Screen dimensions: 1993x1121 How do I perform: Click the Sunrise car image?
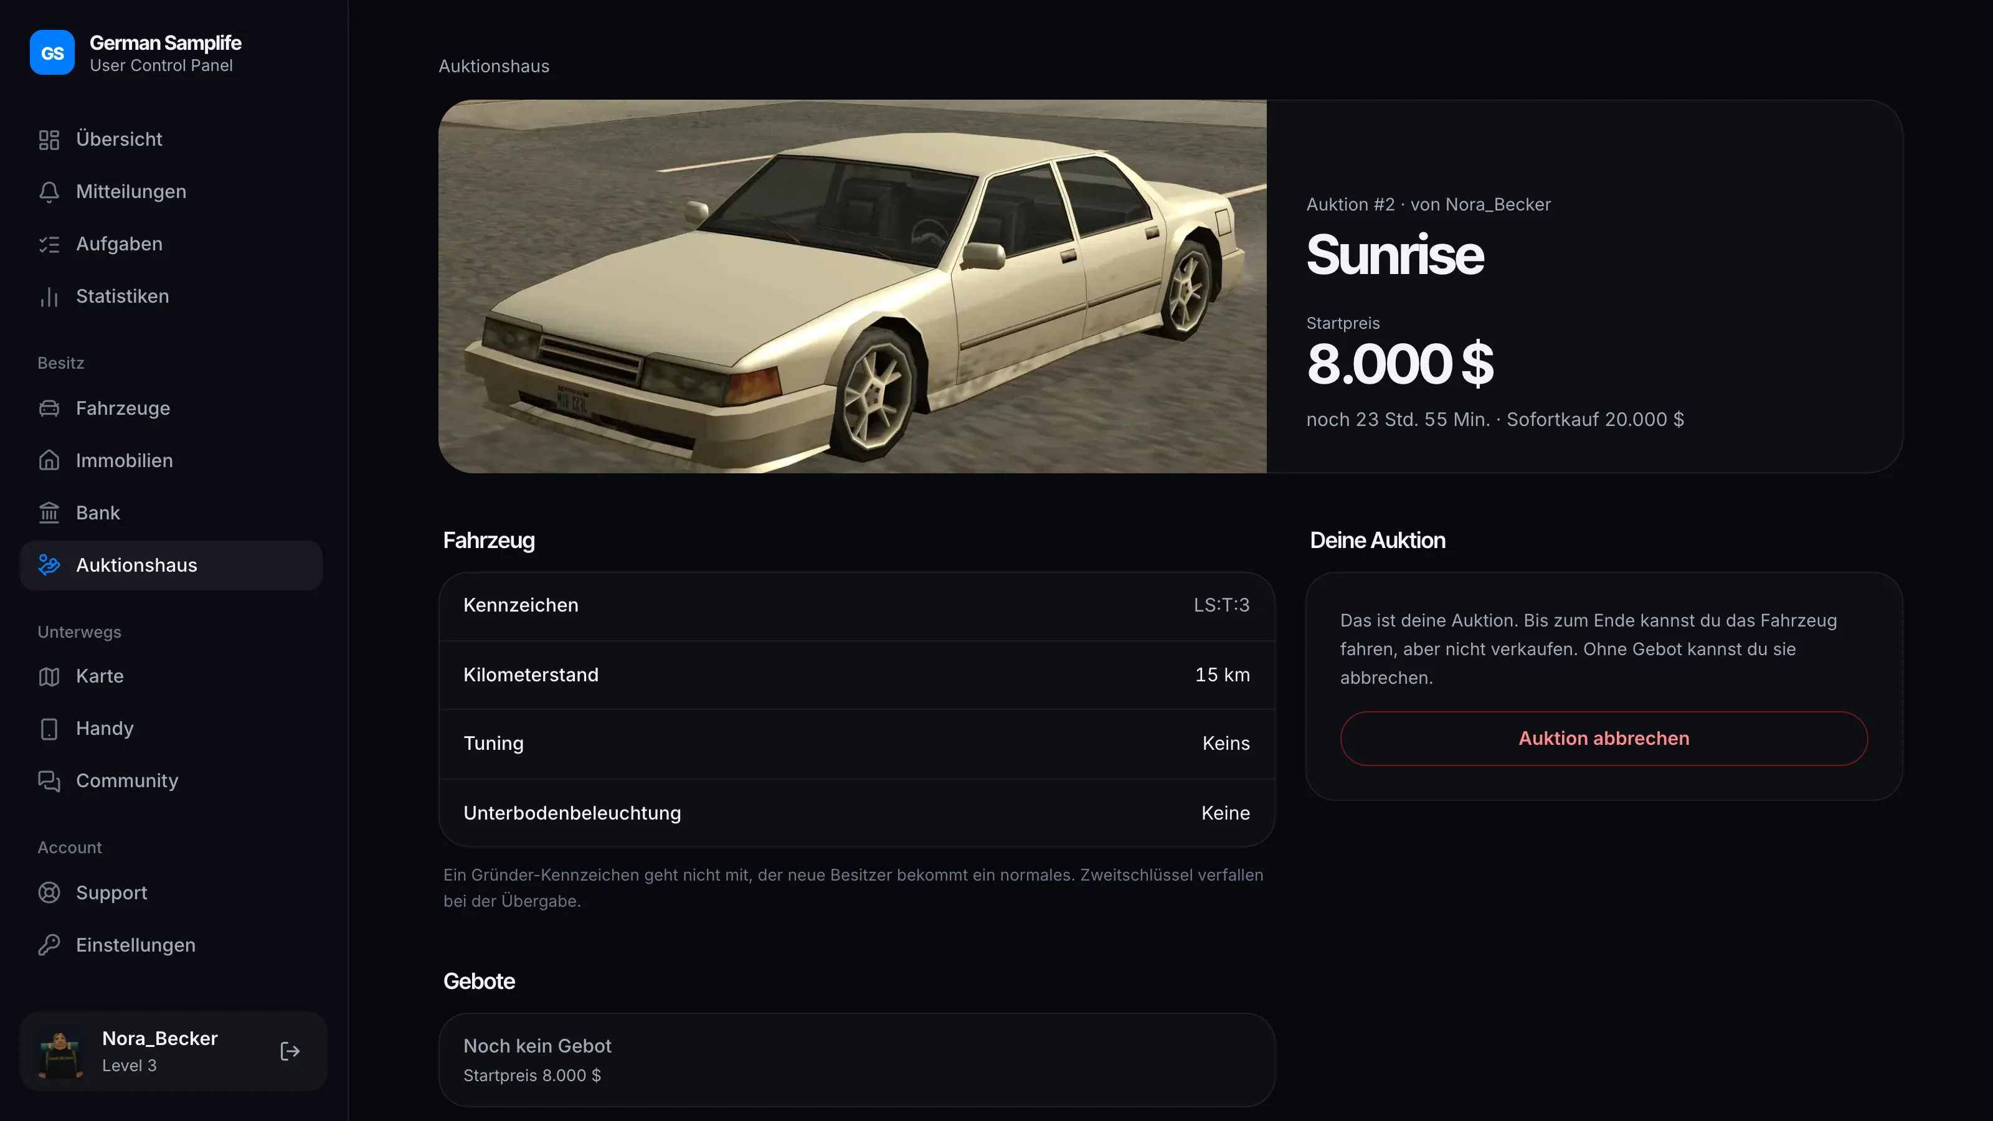coord(853,286)
